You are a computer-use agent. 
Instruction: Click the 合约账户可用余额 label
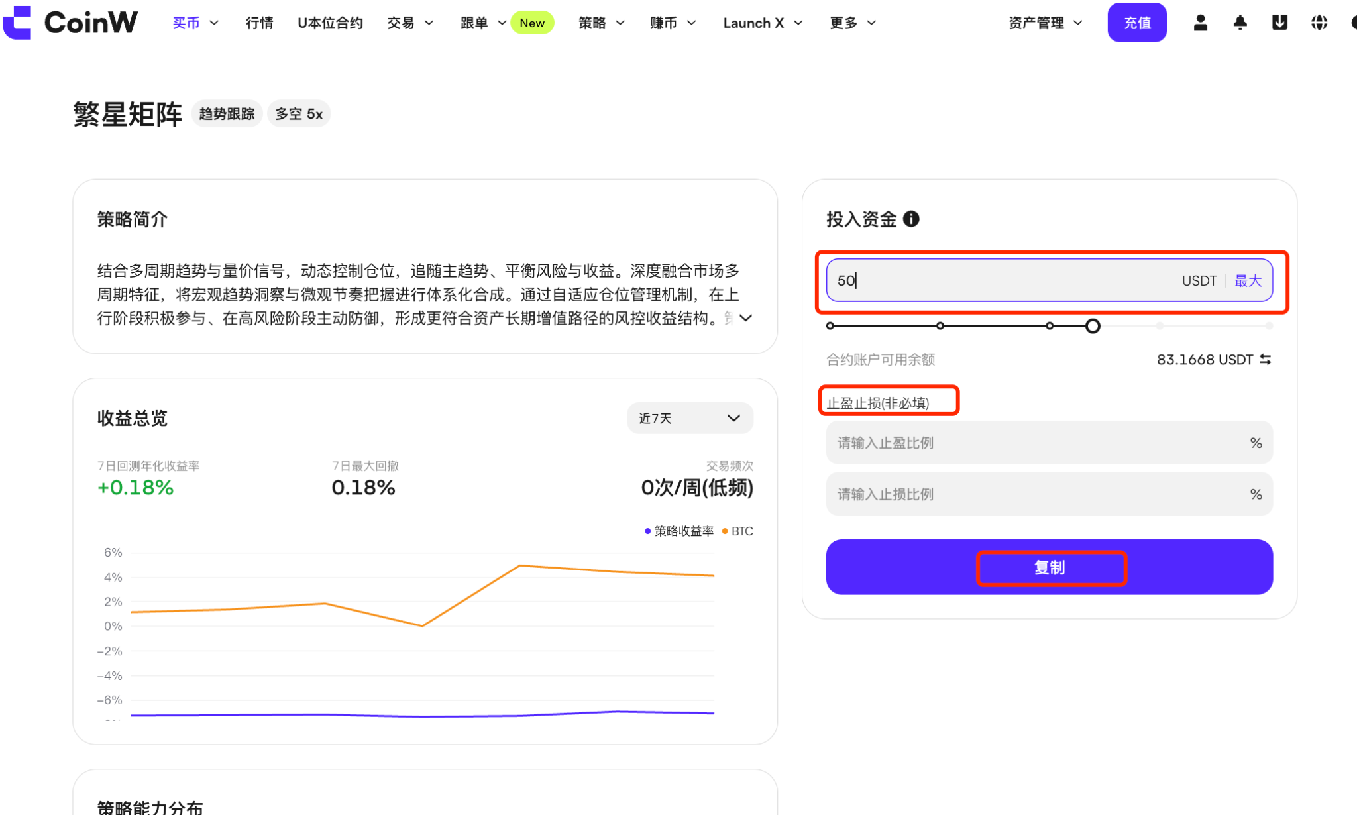click(x=881, y=359)
